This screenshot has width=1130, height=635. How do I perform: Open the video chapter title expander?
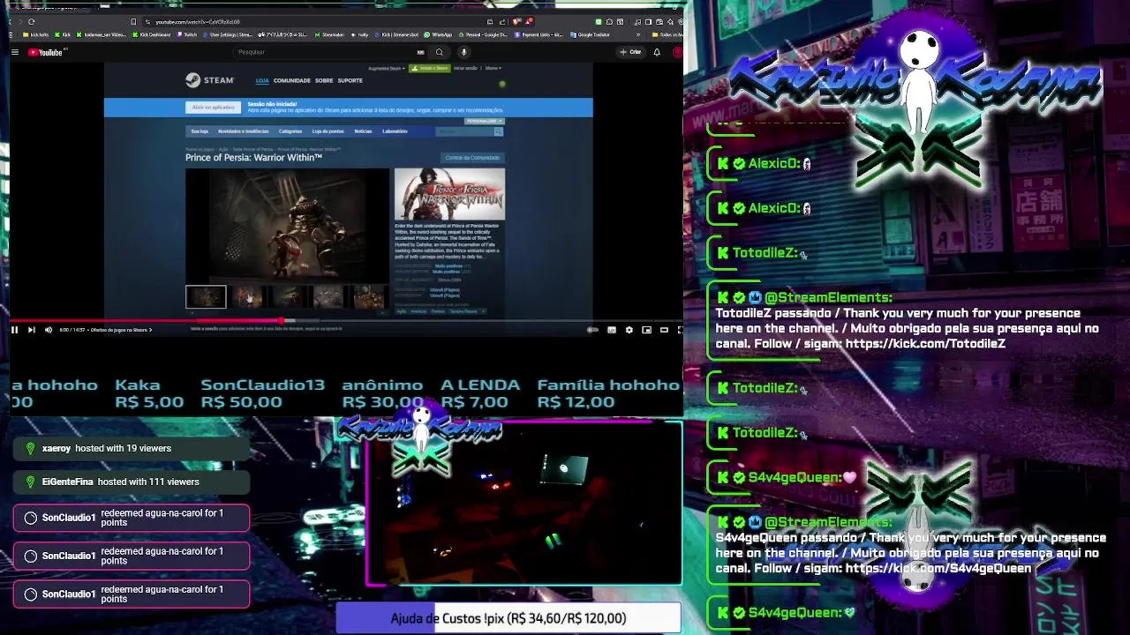pyautogui.click(x=120, y=330)
